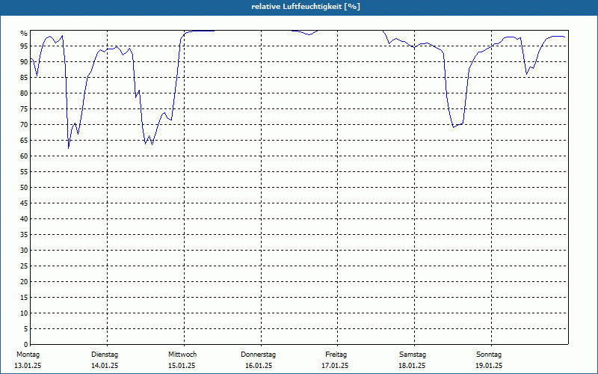The image size is (598, 374).
Task: Click the date 14.01.25
Action: [105, 366]
